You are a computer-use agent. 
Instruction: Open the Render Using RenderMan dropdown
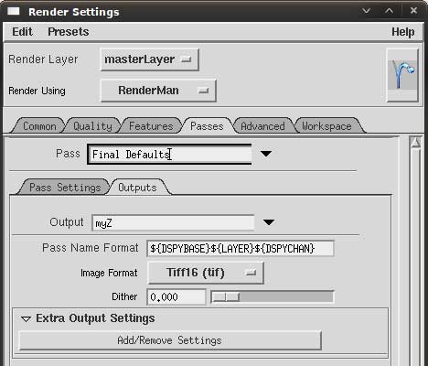click(x=158, y=91)
